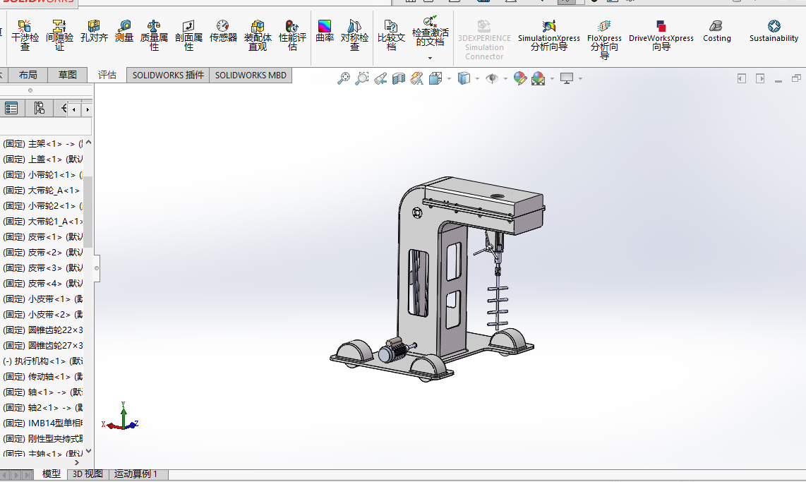
Task: Click Zoom to Fit in view toolbar
Action: tap(344, 78)
